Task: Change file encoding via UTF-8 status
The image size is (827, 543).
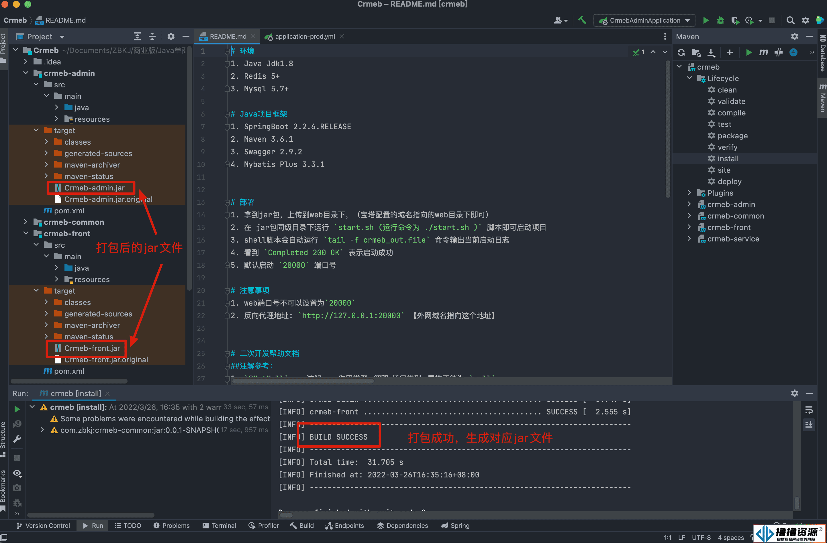Action: pos(701,538)
